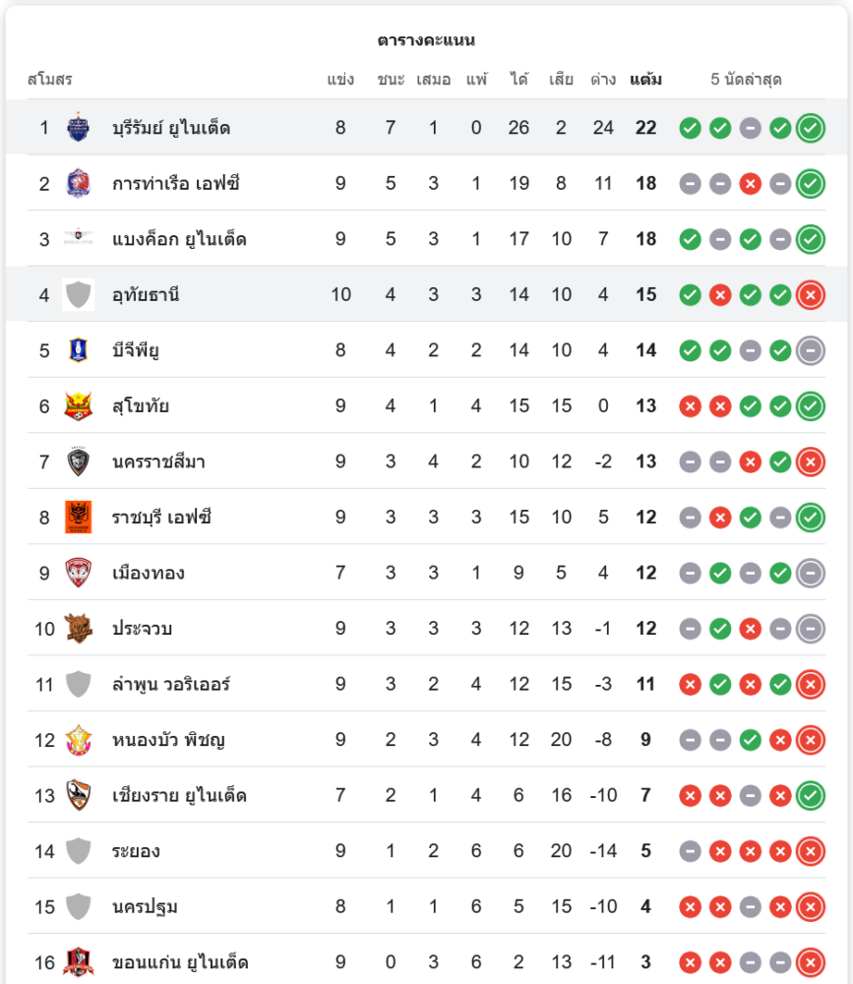The height and width of the screenshot is (984, 853).
Task: Click the ประจวบ club logo
Action: click(79, 628)
